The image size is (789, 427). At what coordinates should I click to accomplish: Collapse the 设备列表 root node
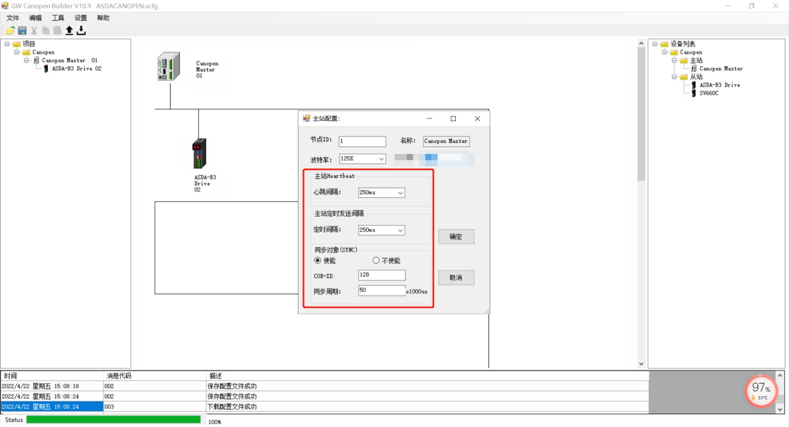coord(655,44)
